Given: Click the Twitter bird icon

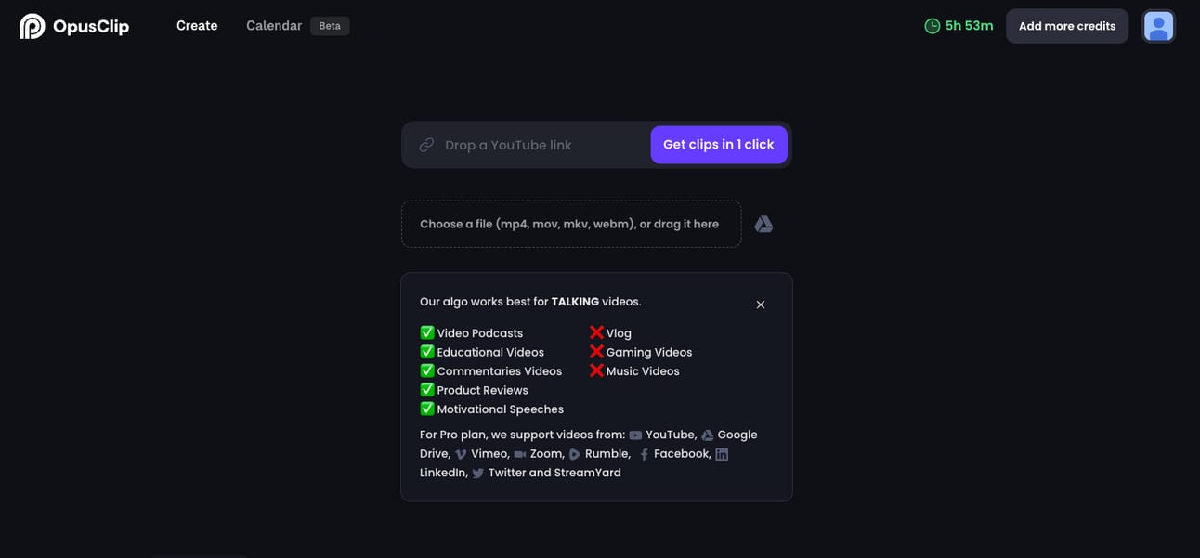Looking at the screenshot, I should (478, 474).
